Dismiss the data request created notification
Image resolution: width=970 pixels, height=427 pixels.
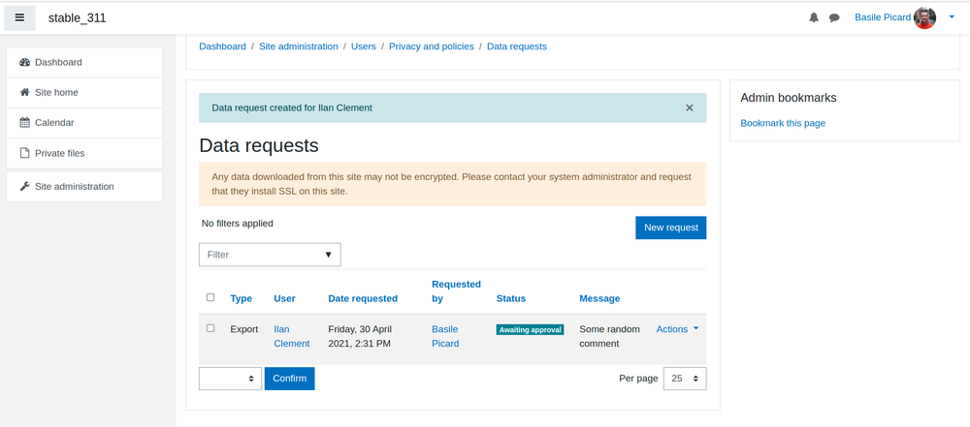click(689, 107)
